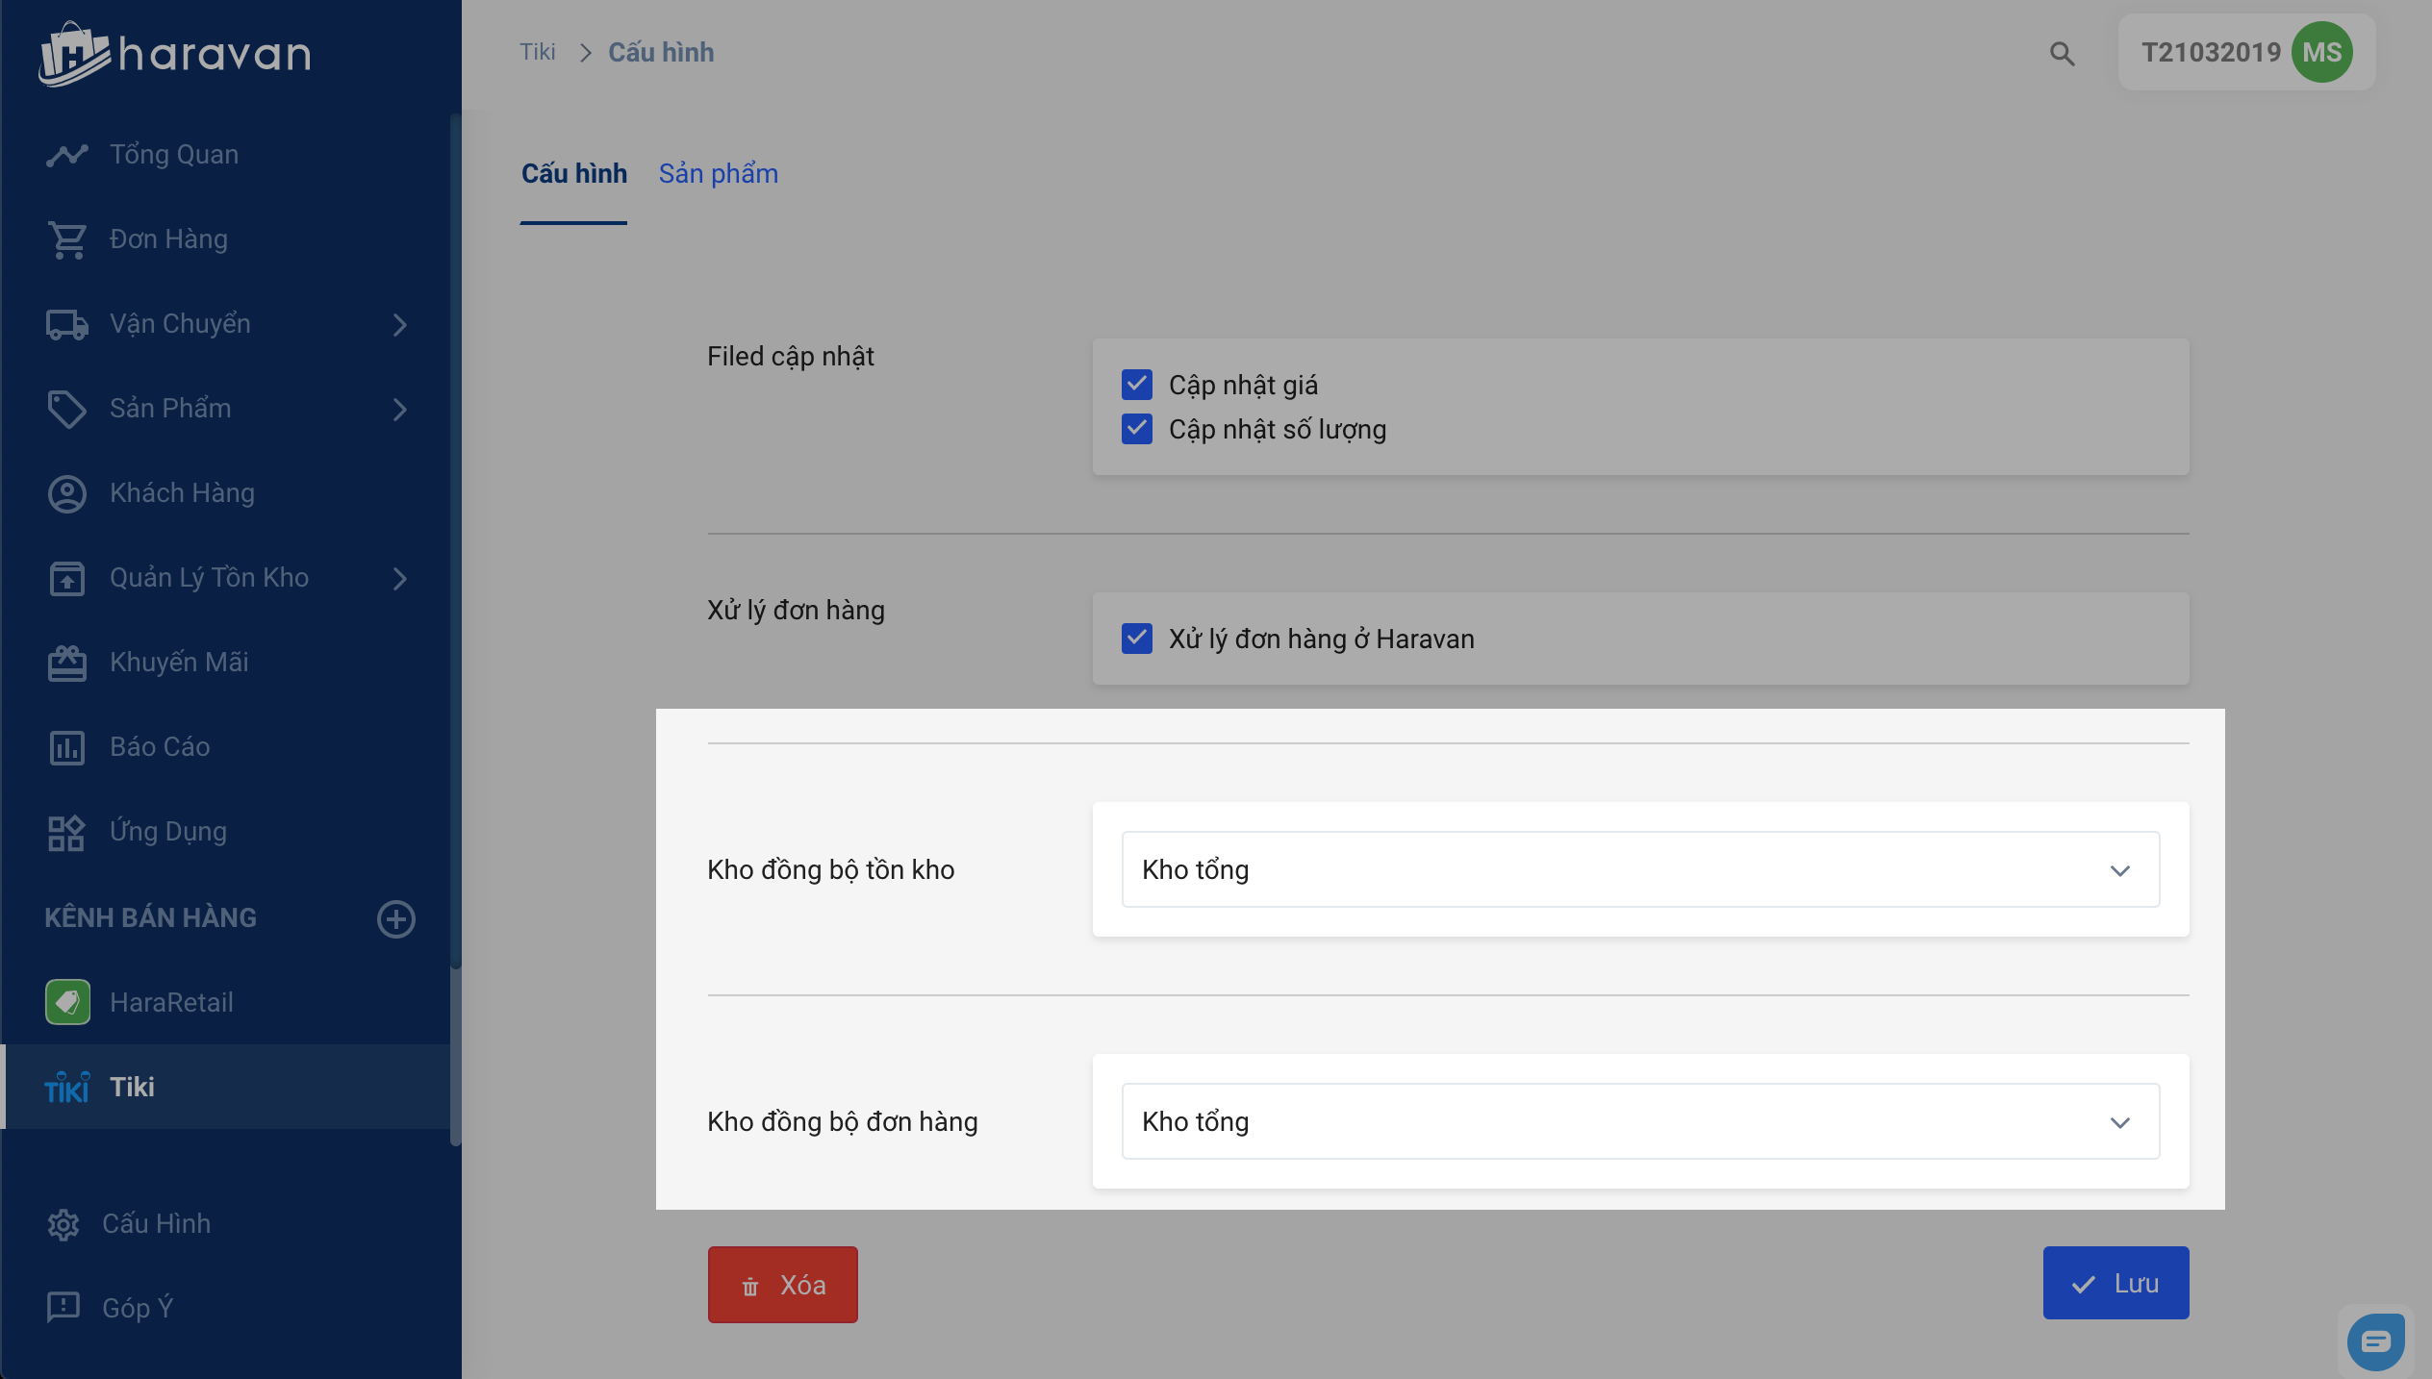This screenshot has width=2432, height=1379.
Task: Select the Cấu hình tab
Action: pyautogui.click(x=573, y=174)
